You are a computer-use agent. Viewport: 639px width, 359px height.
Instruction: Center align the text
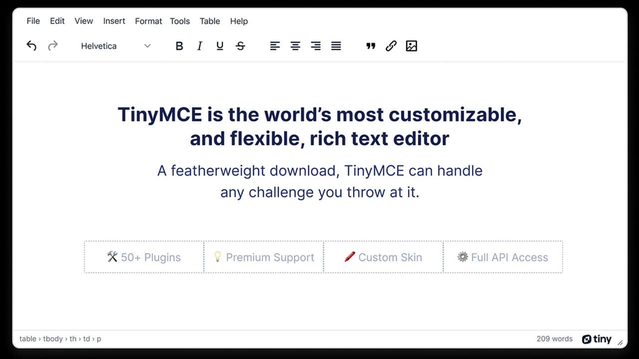click(x=296, y=46)
